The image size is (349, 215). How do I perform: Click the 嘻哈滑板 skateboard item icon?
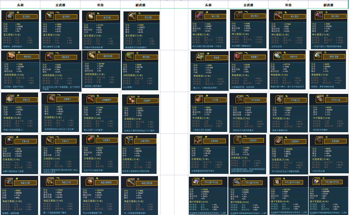[x=130, y=56]
